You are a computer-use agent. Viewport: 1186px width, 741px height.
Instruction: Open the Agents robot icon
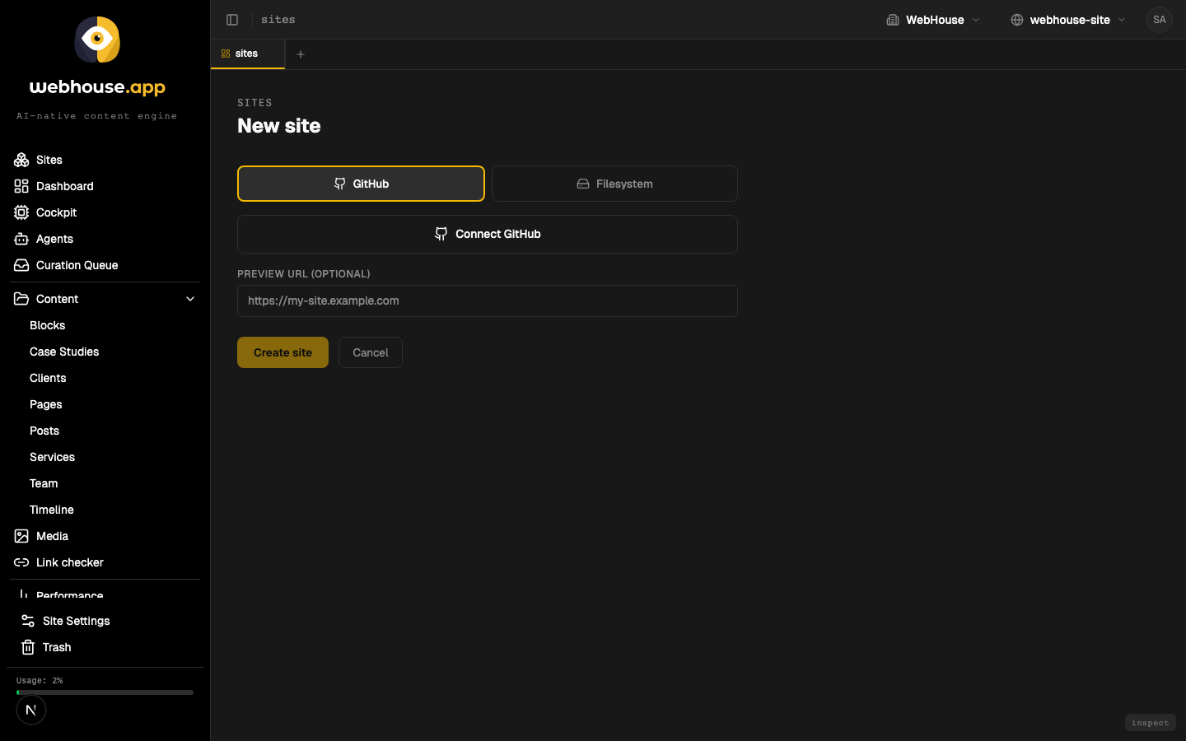point(21,239)
